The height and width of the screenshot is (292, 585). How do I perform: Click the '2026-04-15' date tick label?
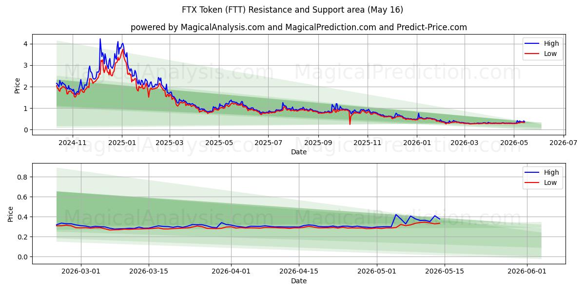click(299, 272)
